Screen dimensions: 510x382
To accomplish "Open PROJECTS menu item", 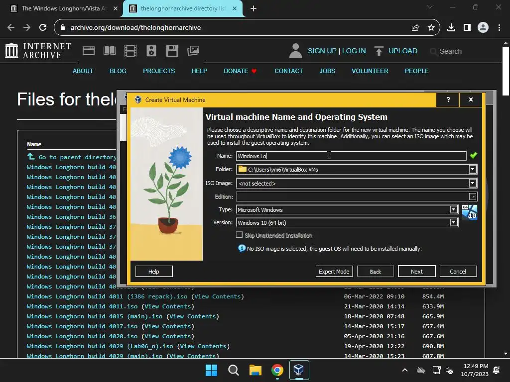I will click(x=159, y=71).
